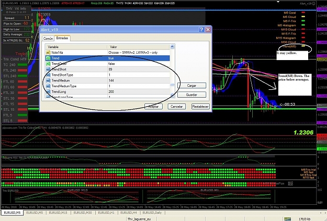The width and height of the screenshot is (327, 221).
Task: Open the EURUSD,Daily chart tab
Action: pos(152,213)
